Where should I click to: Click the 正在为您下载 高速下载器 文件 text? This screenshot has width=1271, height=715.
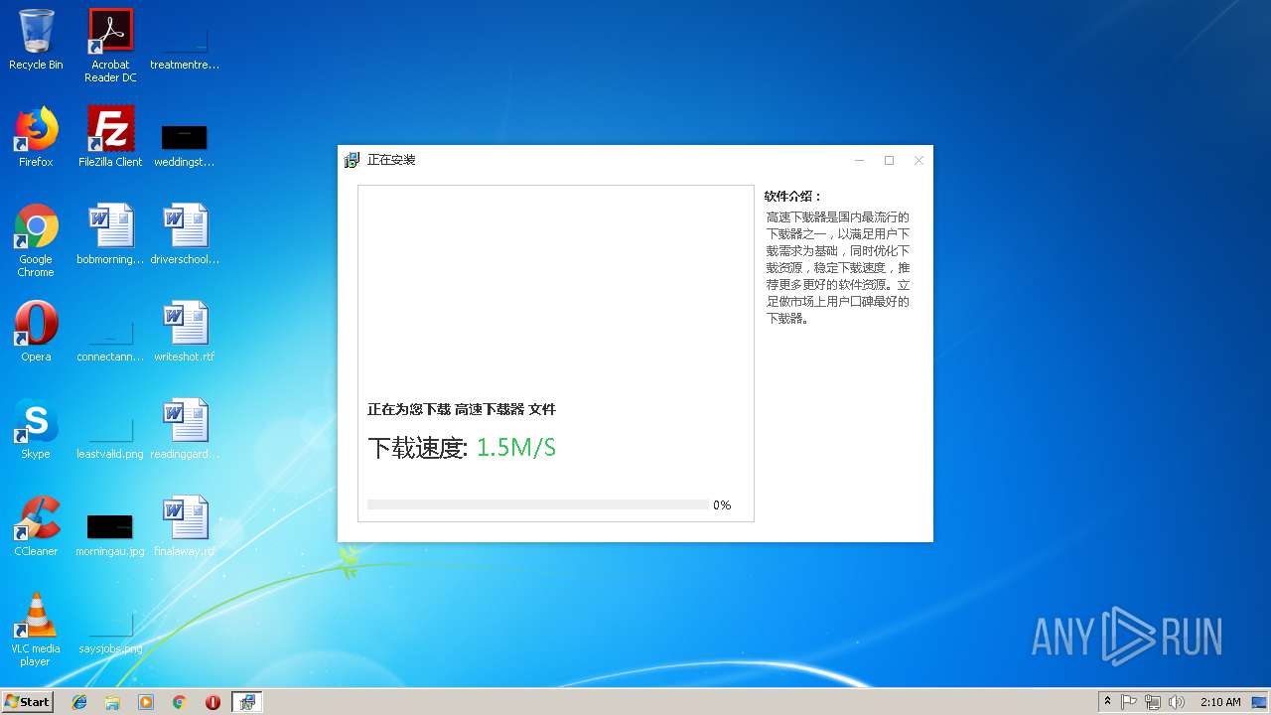[462, 409]
